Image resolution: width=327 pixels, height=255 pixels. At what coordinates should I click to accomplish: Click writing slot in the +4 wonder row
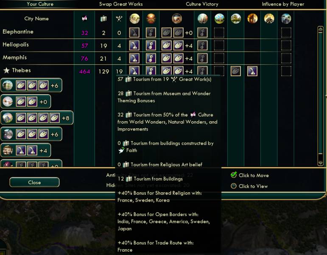click(21, 150)
